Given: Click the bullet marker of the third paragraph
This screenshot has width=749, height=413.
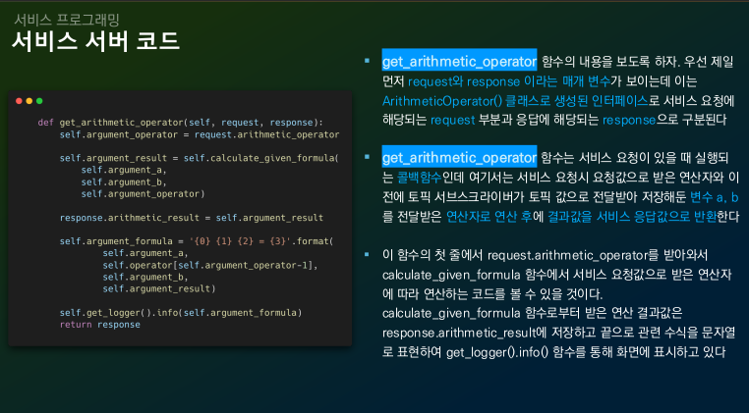Looking at the screenshot, I should [x=367, y=255].
